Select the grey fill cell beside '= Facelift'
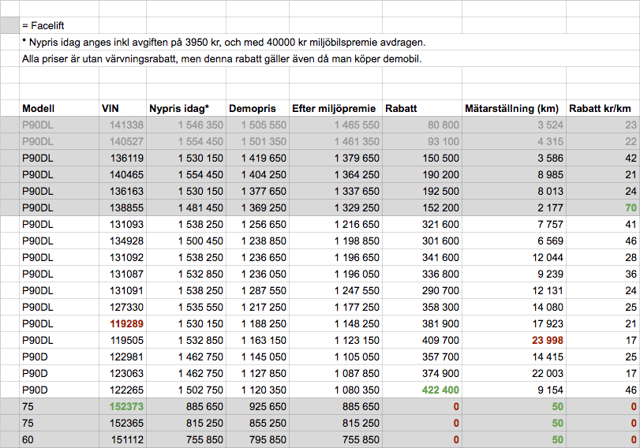 tap(9, 25)
